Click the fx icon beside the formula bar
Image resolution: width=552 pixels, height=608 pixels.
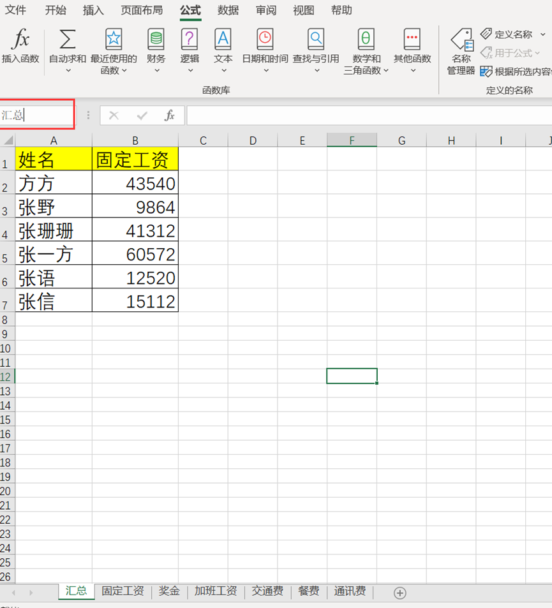coord(170,115)
